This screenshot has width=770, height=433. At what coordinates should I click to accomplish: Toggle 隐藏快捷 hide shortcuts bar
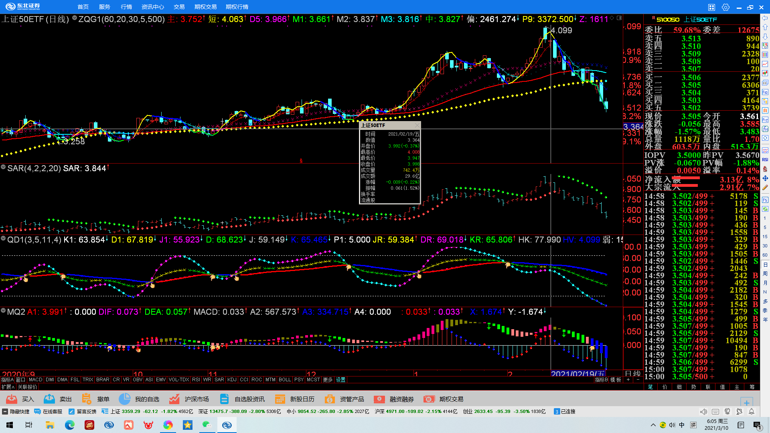pyautogui.click(x=16, y=411)
